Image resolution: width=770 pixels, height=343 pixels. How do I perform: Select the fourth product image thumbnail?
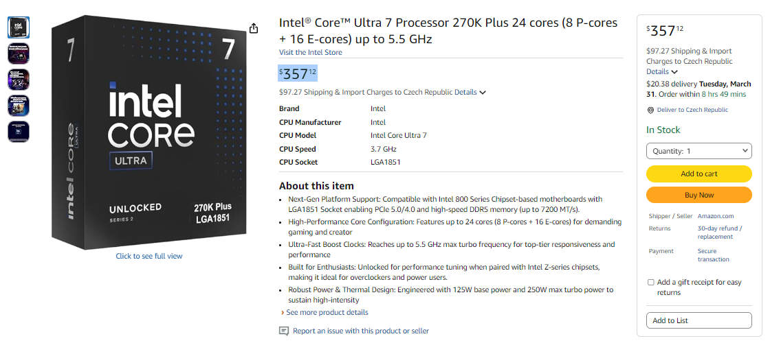(x=19, y=105)
